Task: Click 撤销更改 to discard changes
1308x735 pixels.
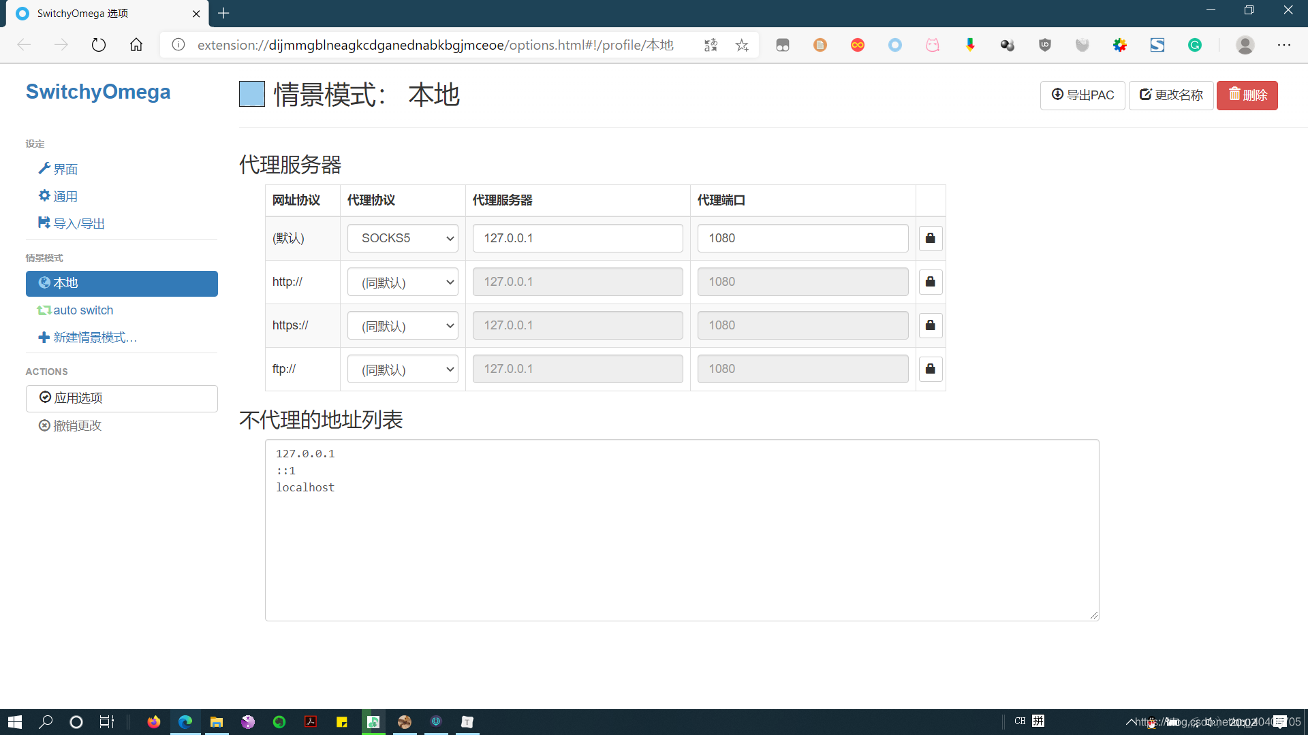Action: (70, 425)
